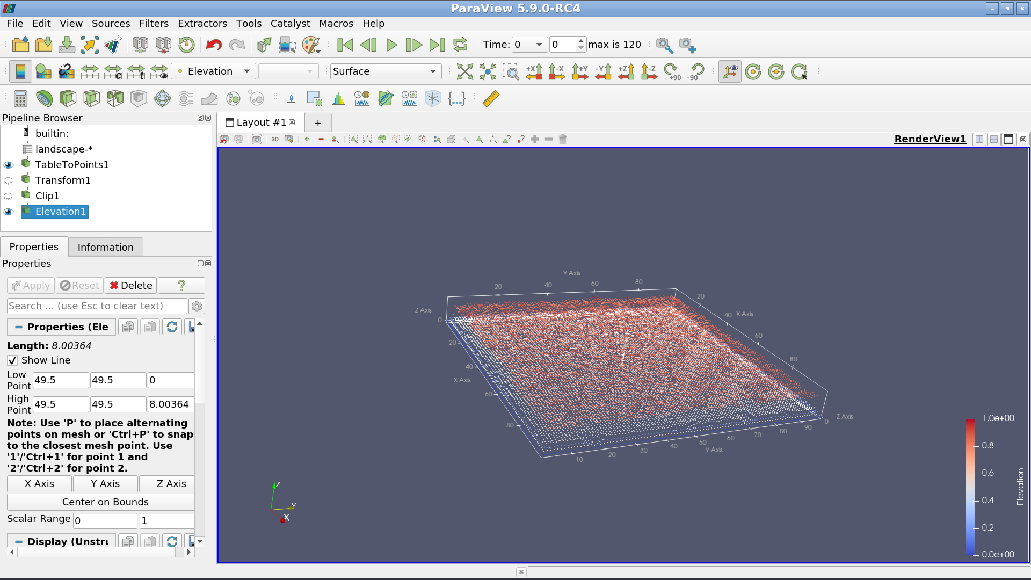Image resolution: width=1031 pixels, height=580 pixels.
Task: Hide TableToPoints1 using its eye icon
Action: click(x=8, y=165)
